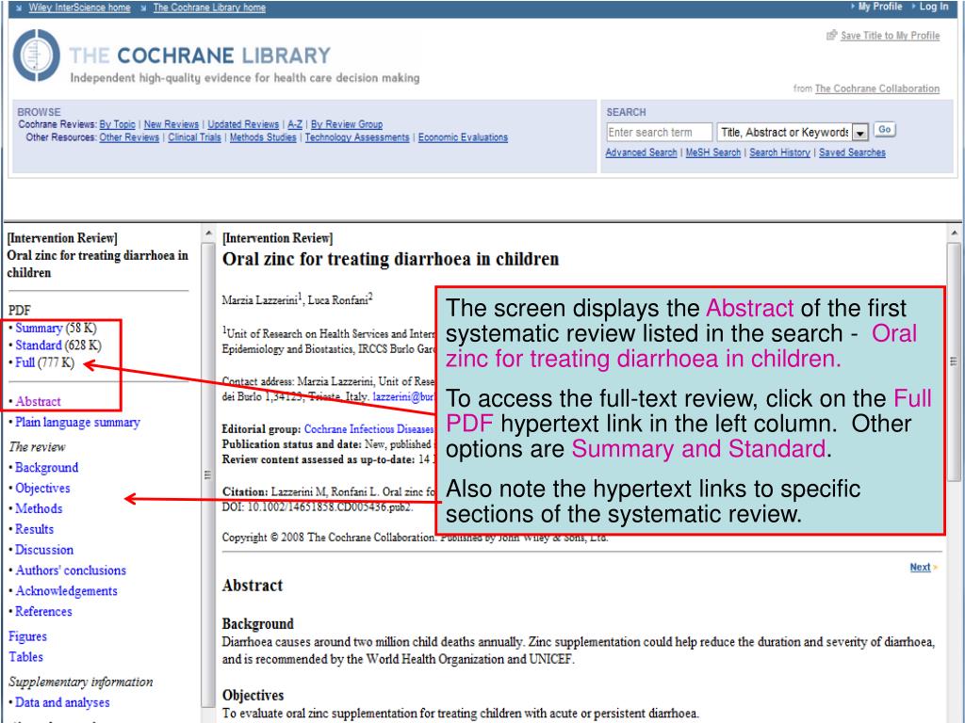Open Plain language summary

77,423
